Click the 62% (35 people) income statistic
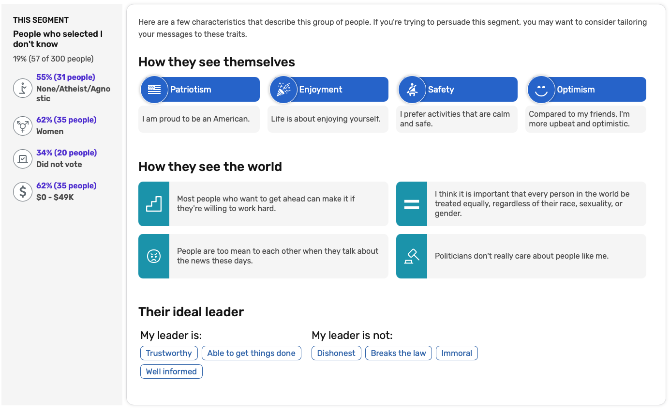The width and height of the screenshot is (670, 416). [66, 185]
